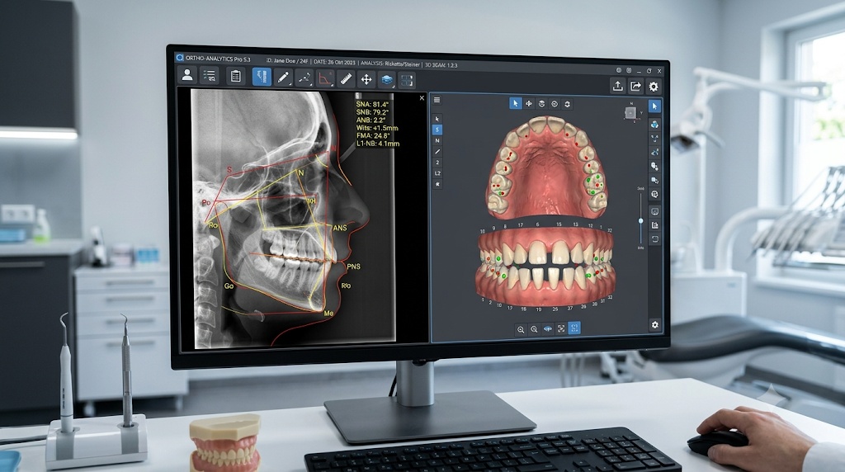Toggle the blue arch view icon
Viewport: 845px width, 472px height.
pyautogui.click(x=548, y=328)
